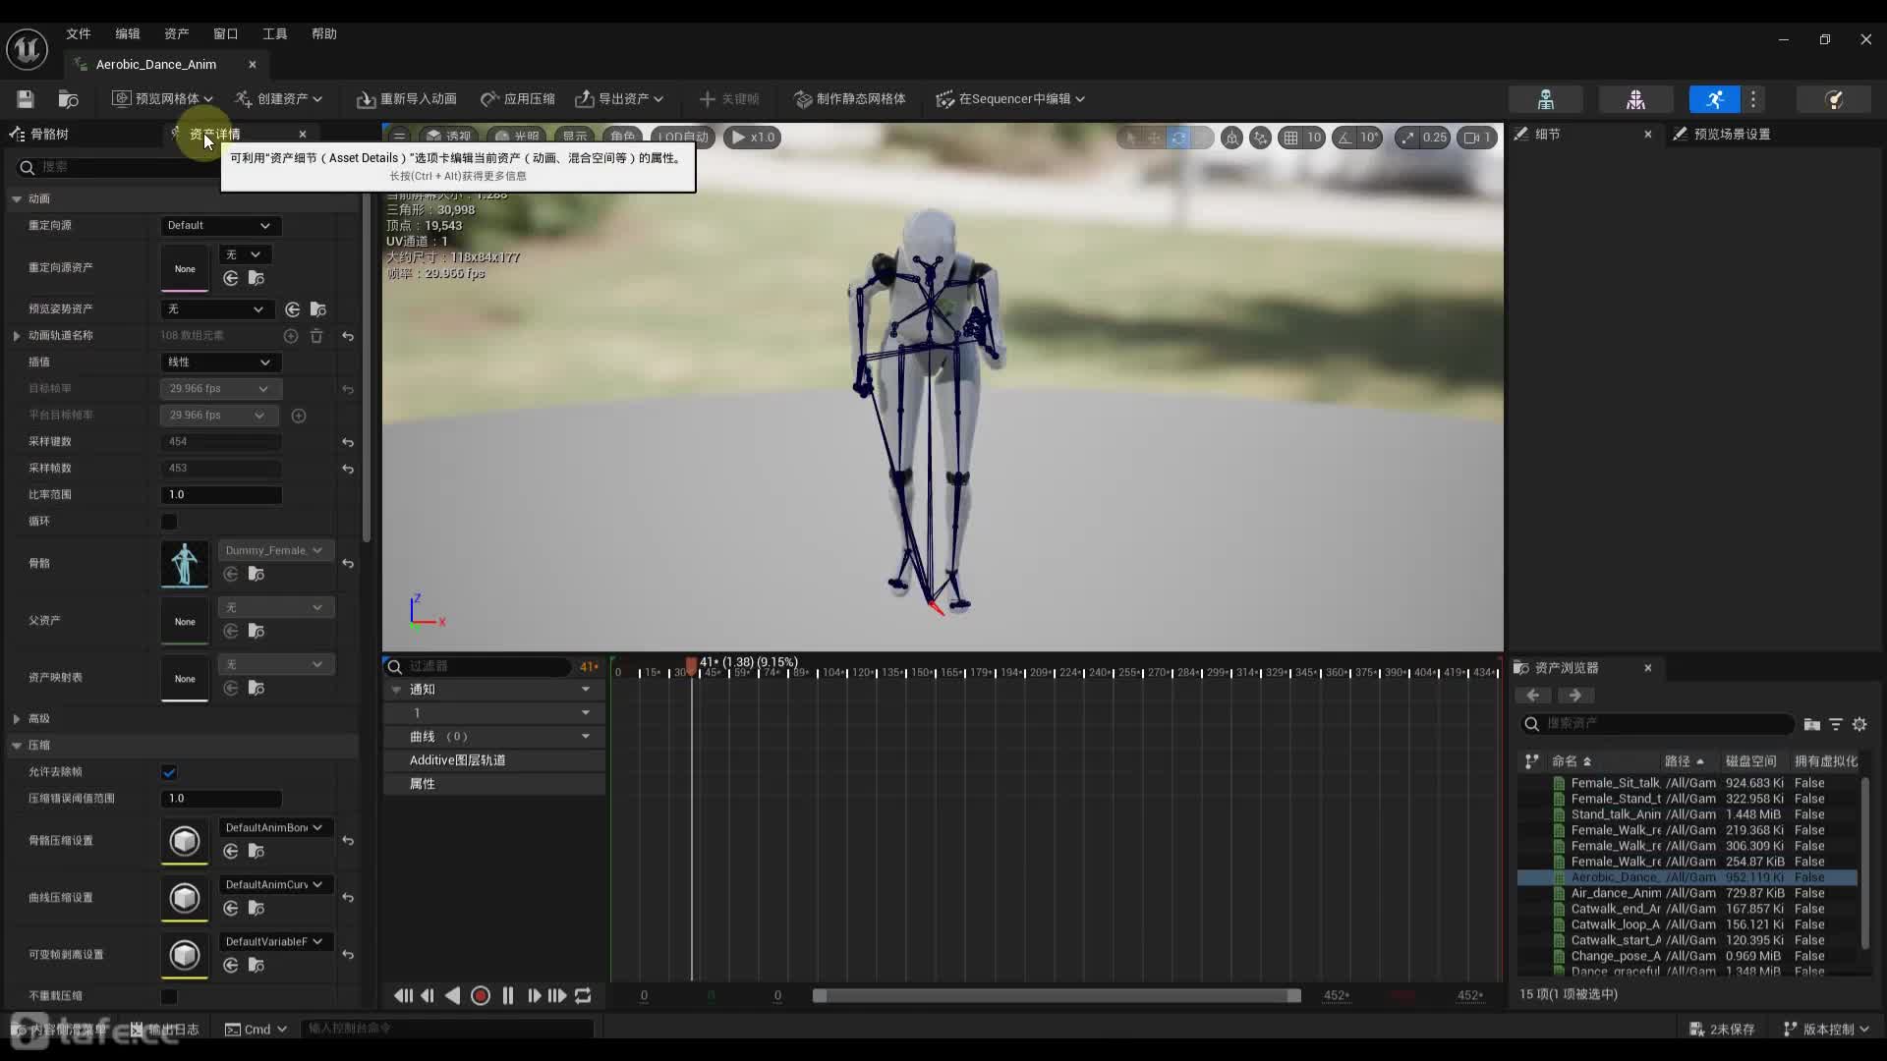Open the 编辑 menu
1887x1061 pixels.
point(128,33)
